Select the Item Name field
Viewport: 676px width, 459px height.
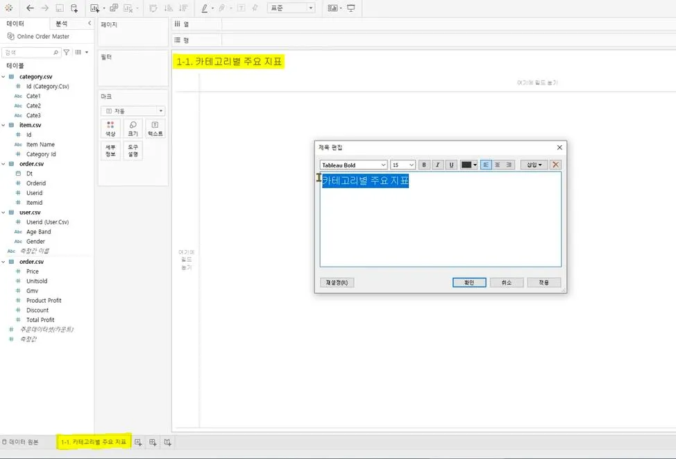tap(40, 144)
